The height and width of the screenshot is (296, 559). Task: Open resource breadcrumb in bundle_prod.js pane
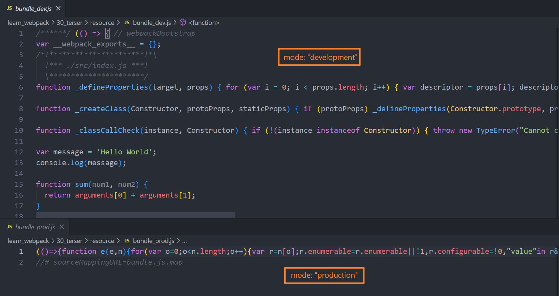click(102, 241)
